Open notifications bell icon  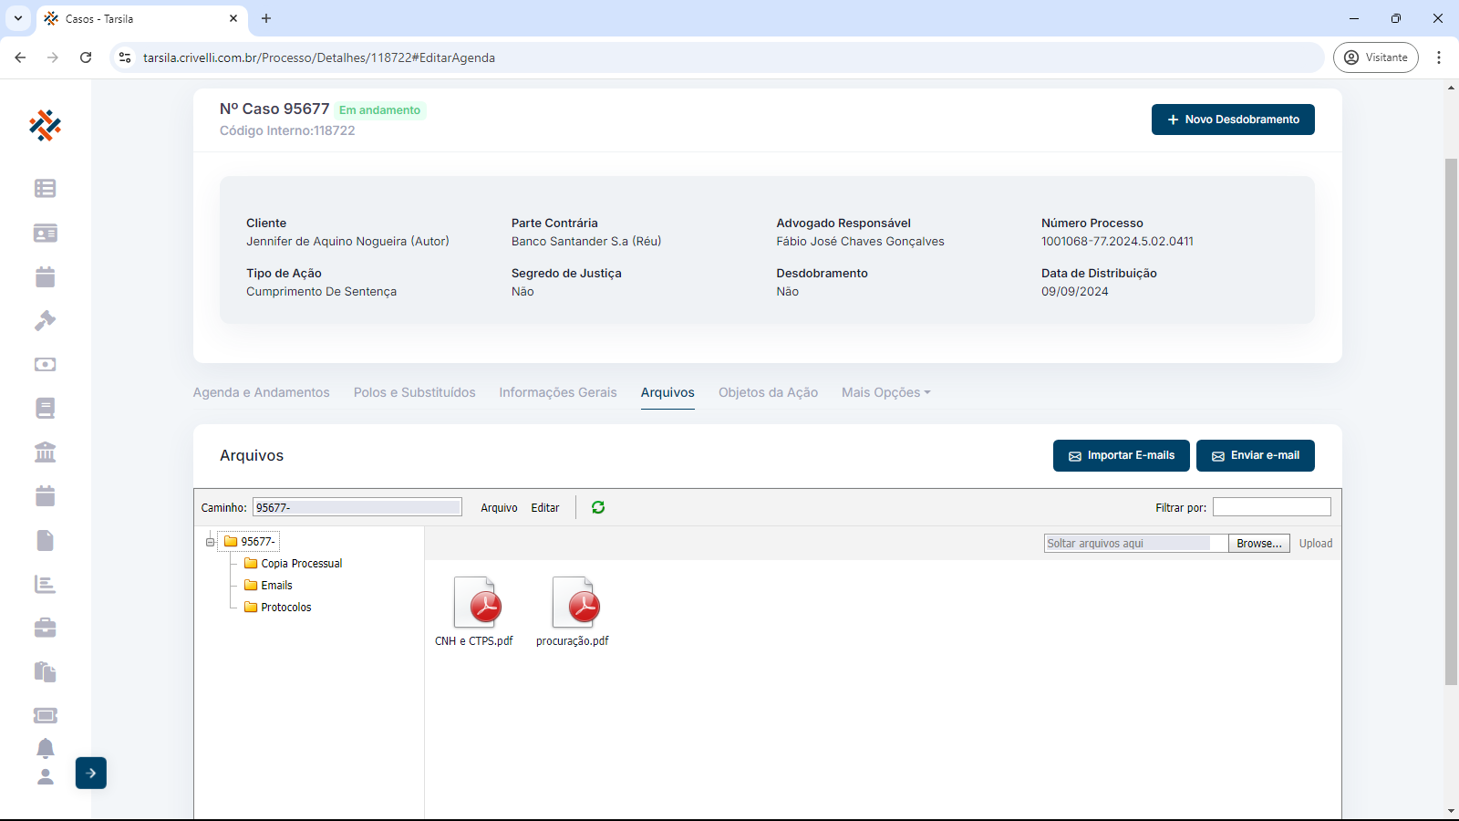click(45, 748)
